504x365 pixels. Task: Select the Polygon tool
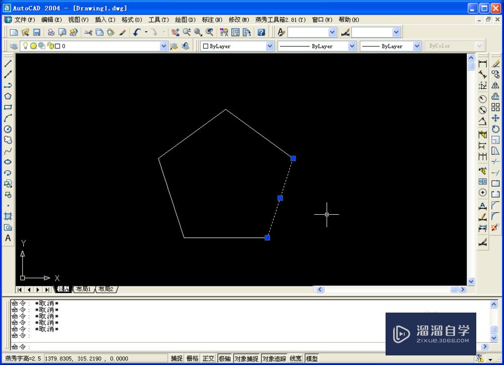click(8, 96)
